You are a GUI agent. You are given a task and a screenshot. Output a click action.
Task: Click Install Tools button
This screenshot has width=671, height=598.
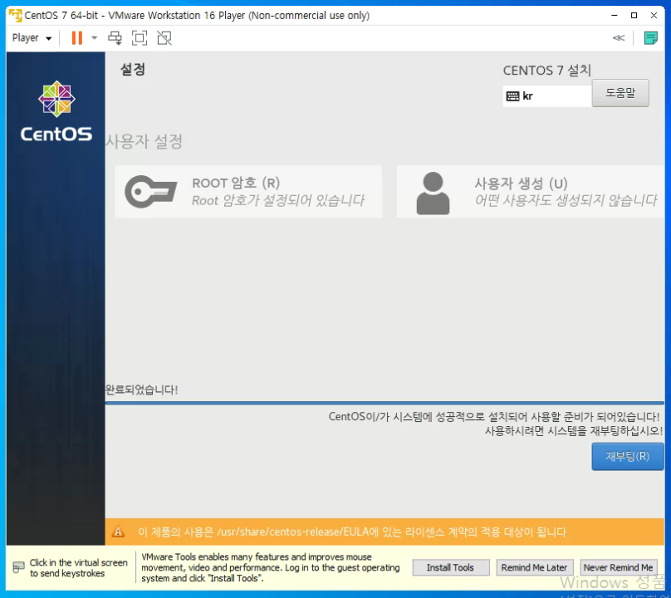451,567
